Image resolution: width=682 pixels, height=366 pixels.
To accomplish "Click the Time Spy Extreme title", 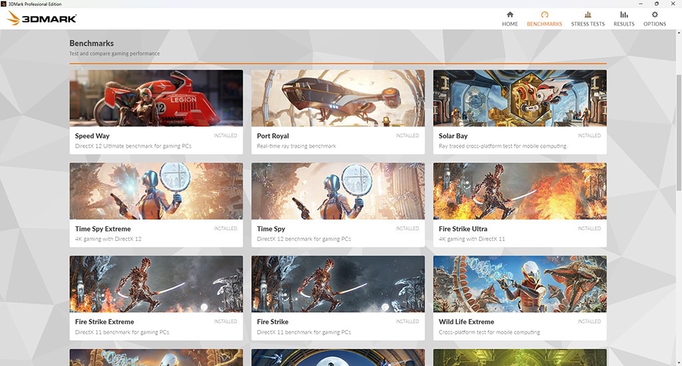I will (103, 229).
